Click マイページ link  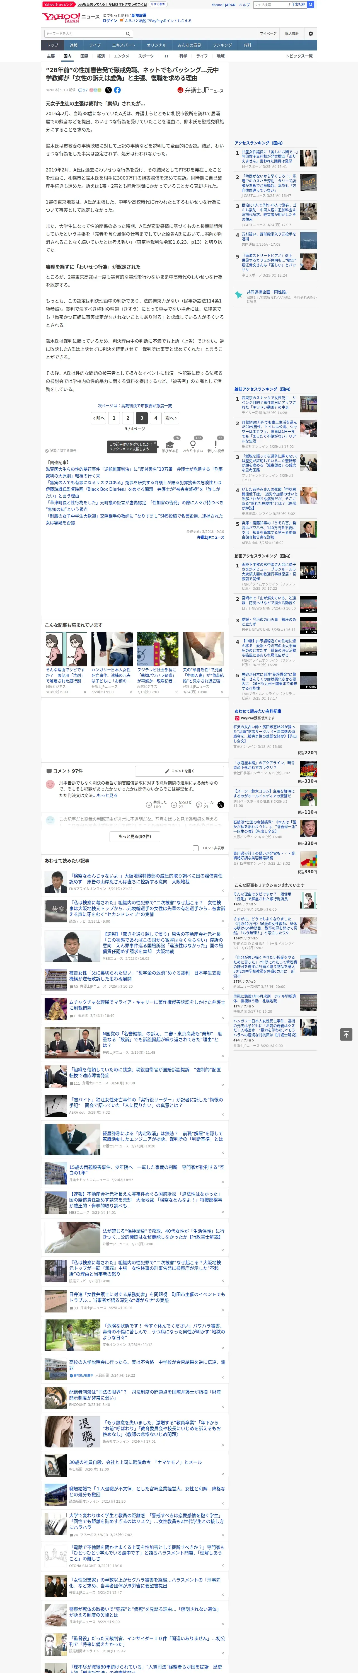pyautogui.click(x=268, y=33)
